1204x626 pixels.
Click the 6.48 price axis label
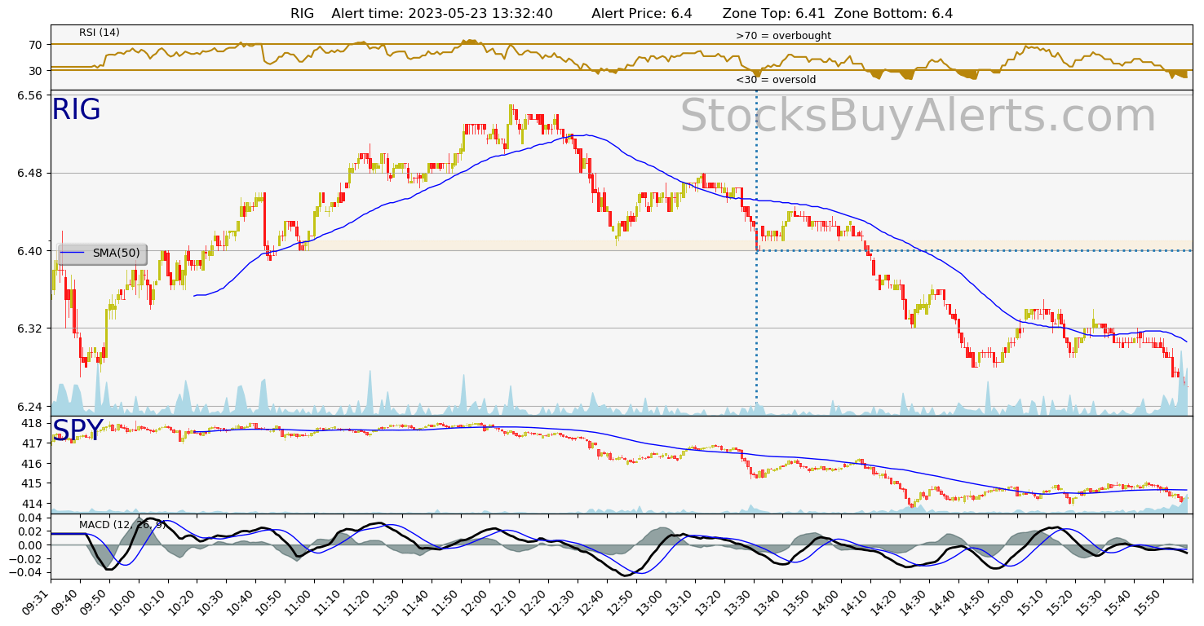(29, 173)
